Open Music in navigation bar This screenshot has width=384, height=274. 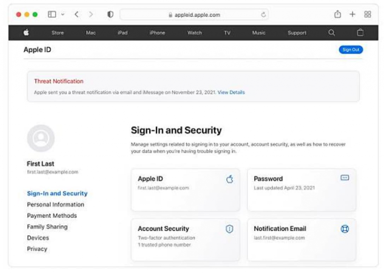tap(259, 33)
